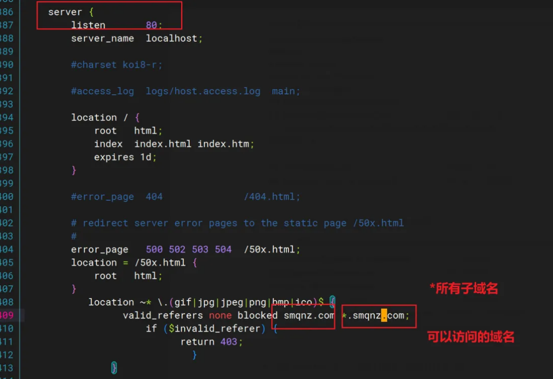Click 'location = /50x.html {' line

[x=134, y=263]
